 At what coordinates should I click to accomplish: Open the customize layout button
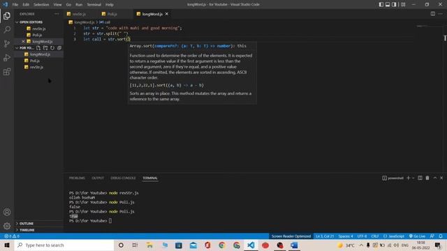pyautogui.click(x=403, y=4)
